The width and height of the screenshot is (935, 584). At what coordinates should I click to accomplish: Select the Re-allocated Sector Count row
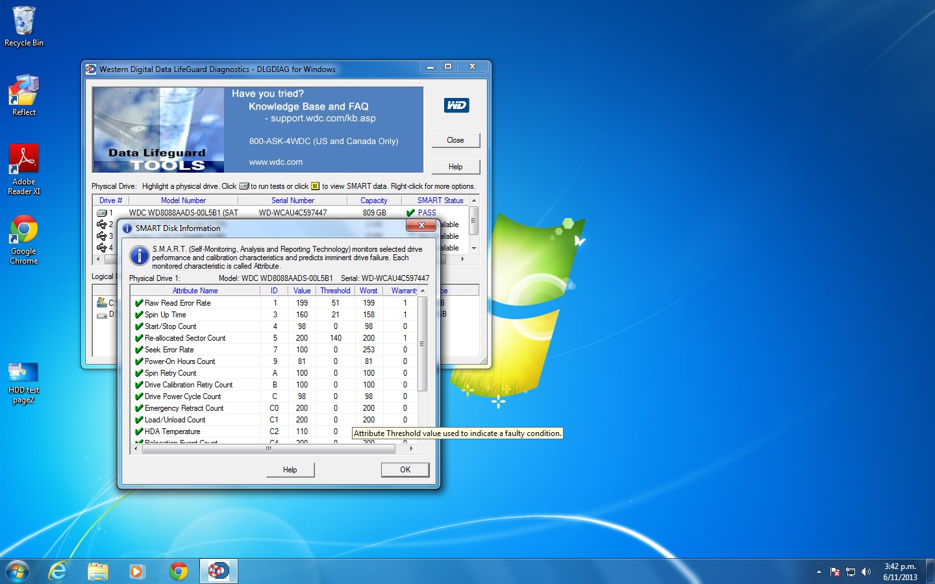pyautogui.click(x=274, y=338)
